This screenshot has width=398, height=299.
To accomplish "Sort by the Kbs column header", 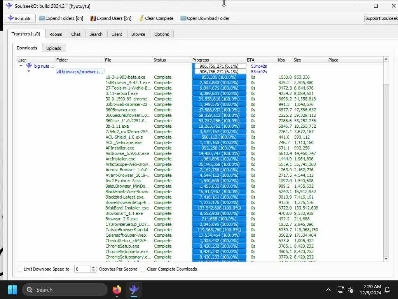I will (285, 60).
